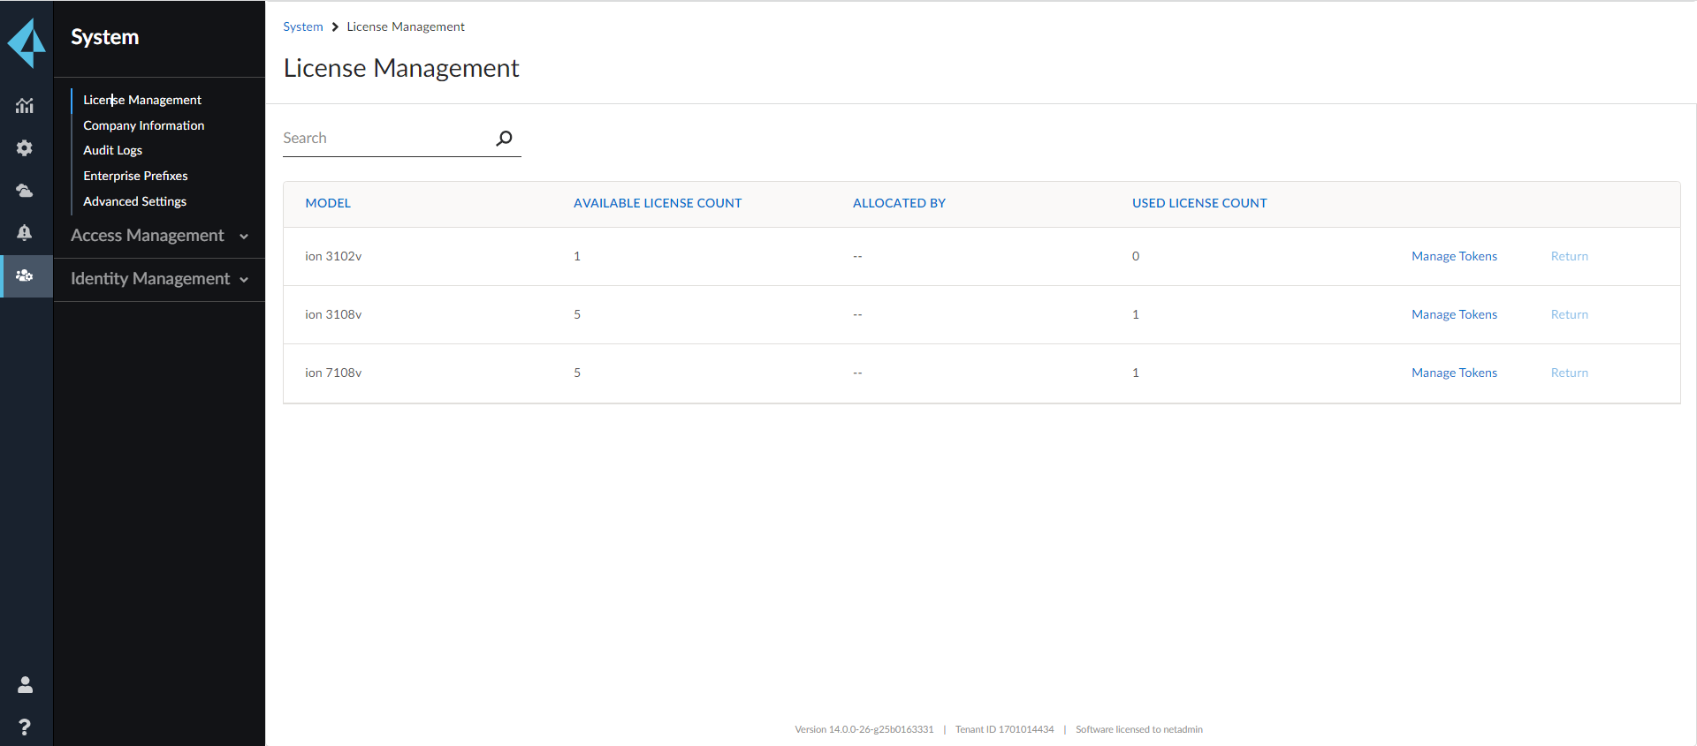Open the chart dashboard icon in sidebar
The image size is (1697, 746).
pos(25,106)
